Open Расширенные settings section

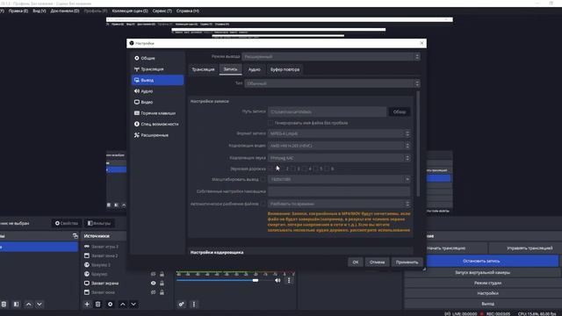pyautogui.click(x=158, y=135)
